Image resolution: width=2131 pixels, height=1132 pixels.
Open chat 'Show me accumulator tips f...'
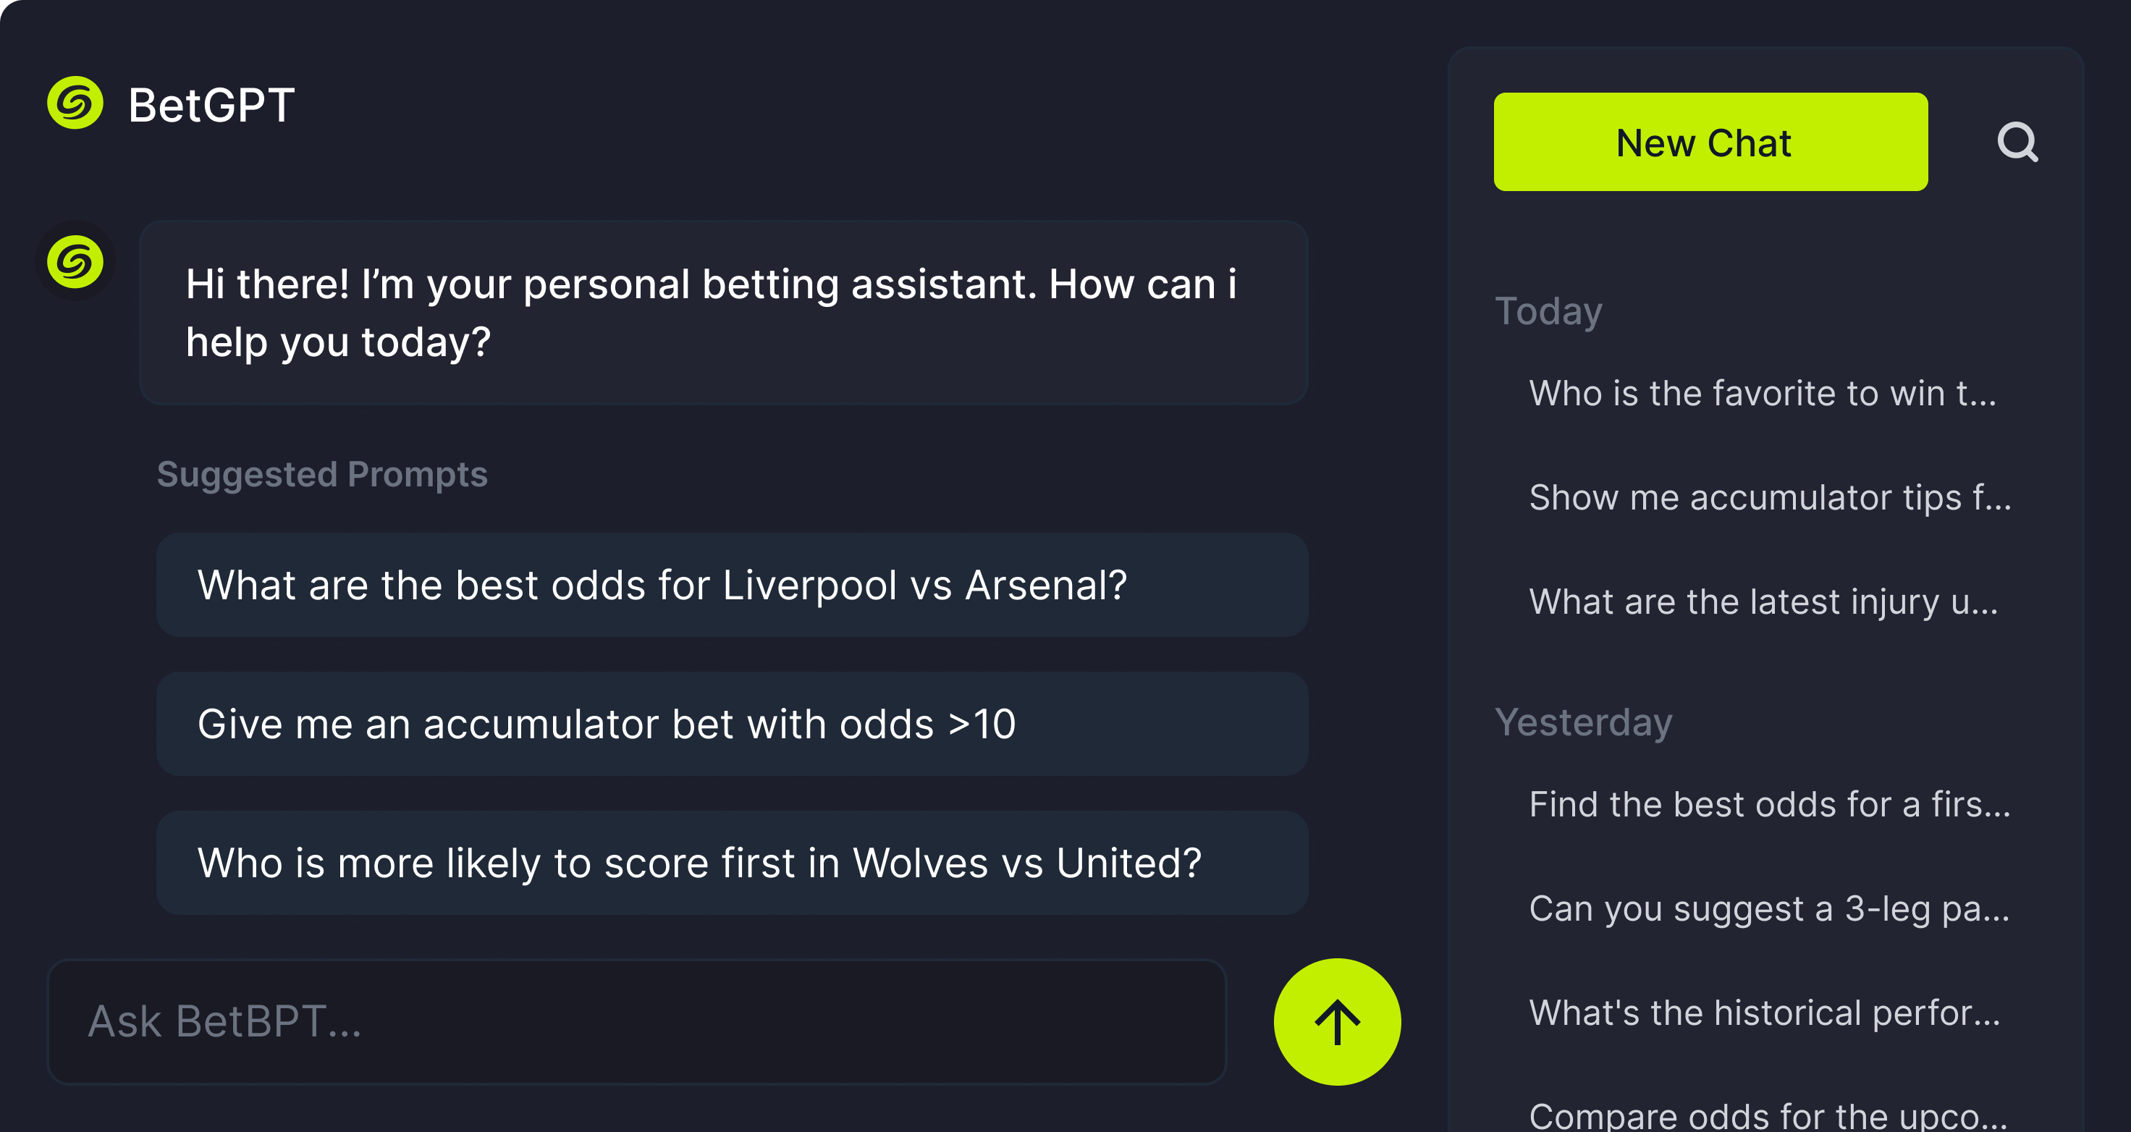pyautogui.click(x=1771, y=498)
